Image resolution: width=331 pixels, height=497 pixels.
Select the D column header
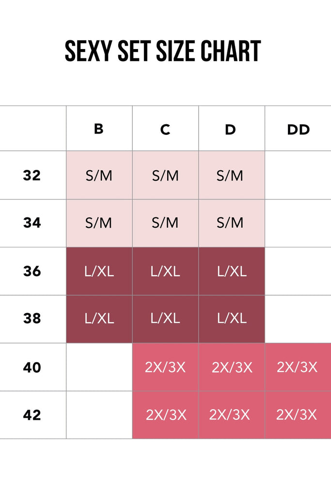[231, 130]
